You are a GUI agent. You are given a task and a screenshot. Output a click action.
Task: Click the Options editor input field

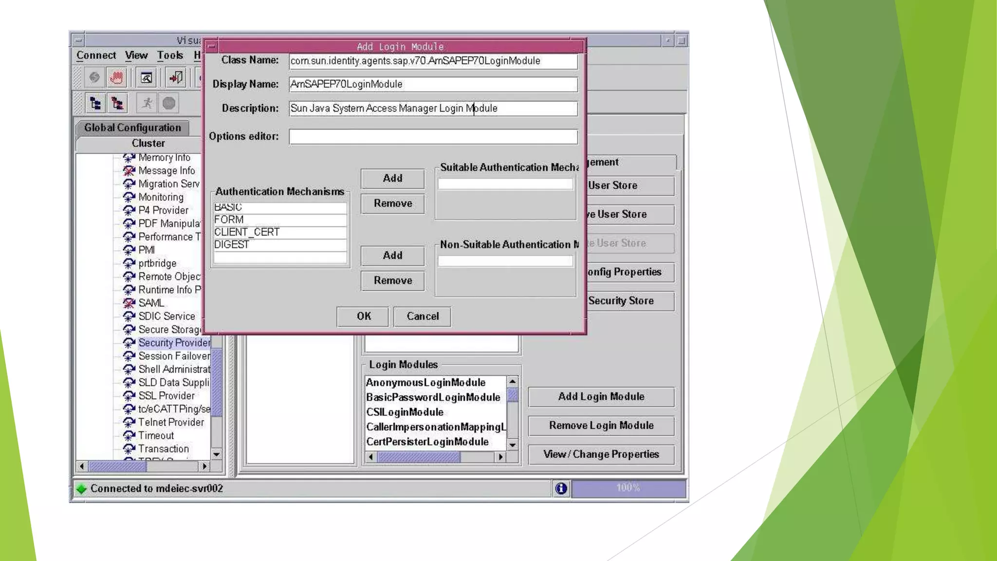pyautogui.click(x=433, y=137)
